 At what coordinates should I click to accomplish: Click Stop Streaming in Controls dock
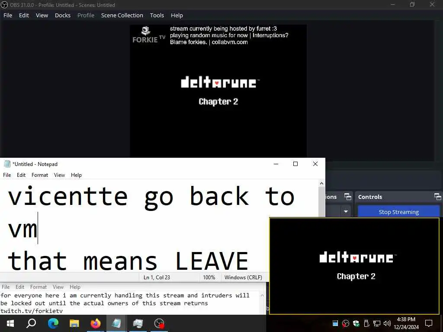[398, 212]
